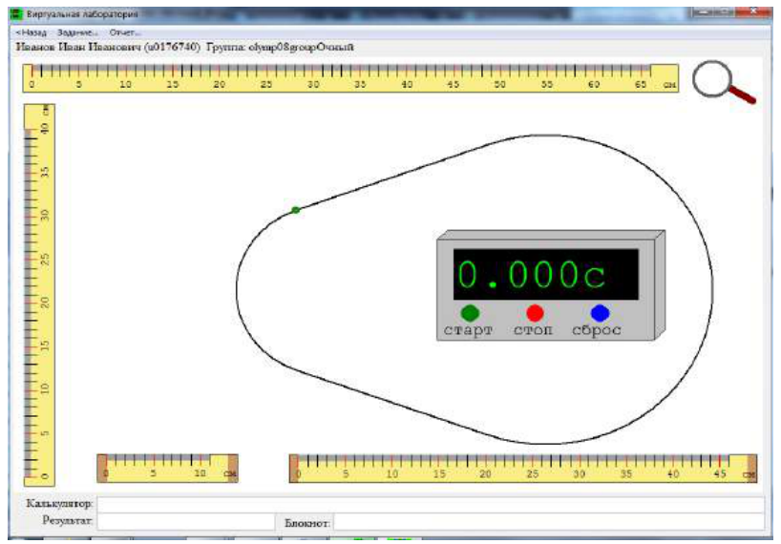Open the Назад menu item

click(x=31, y=32)
